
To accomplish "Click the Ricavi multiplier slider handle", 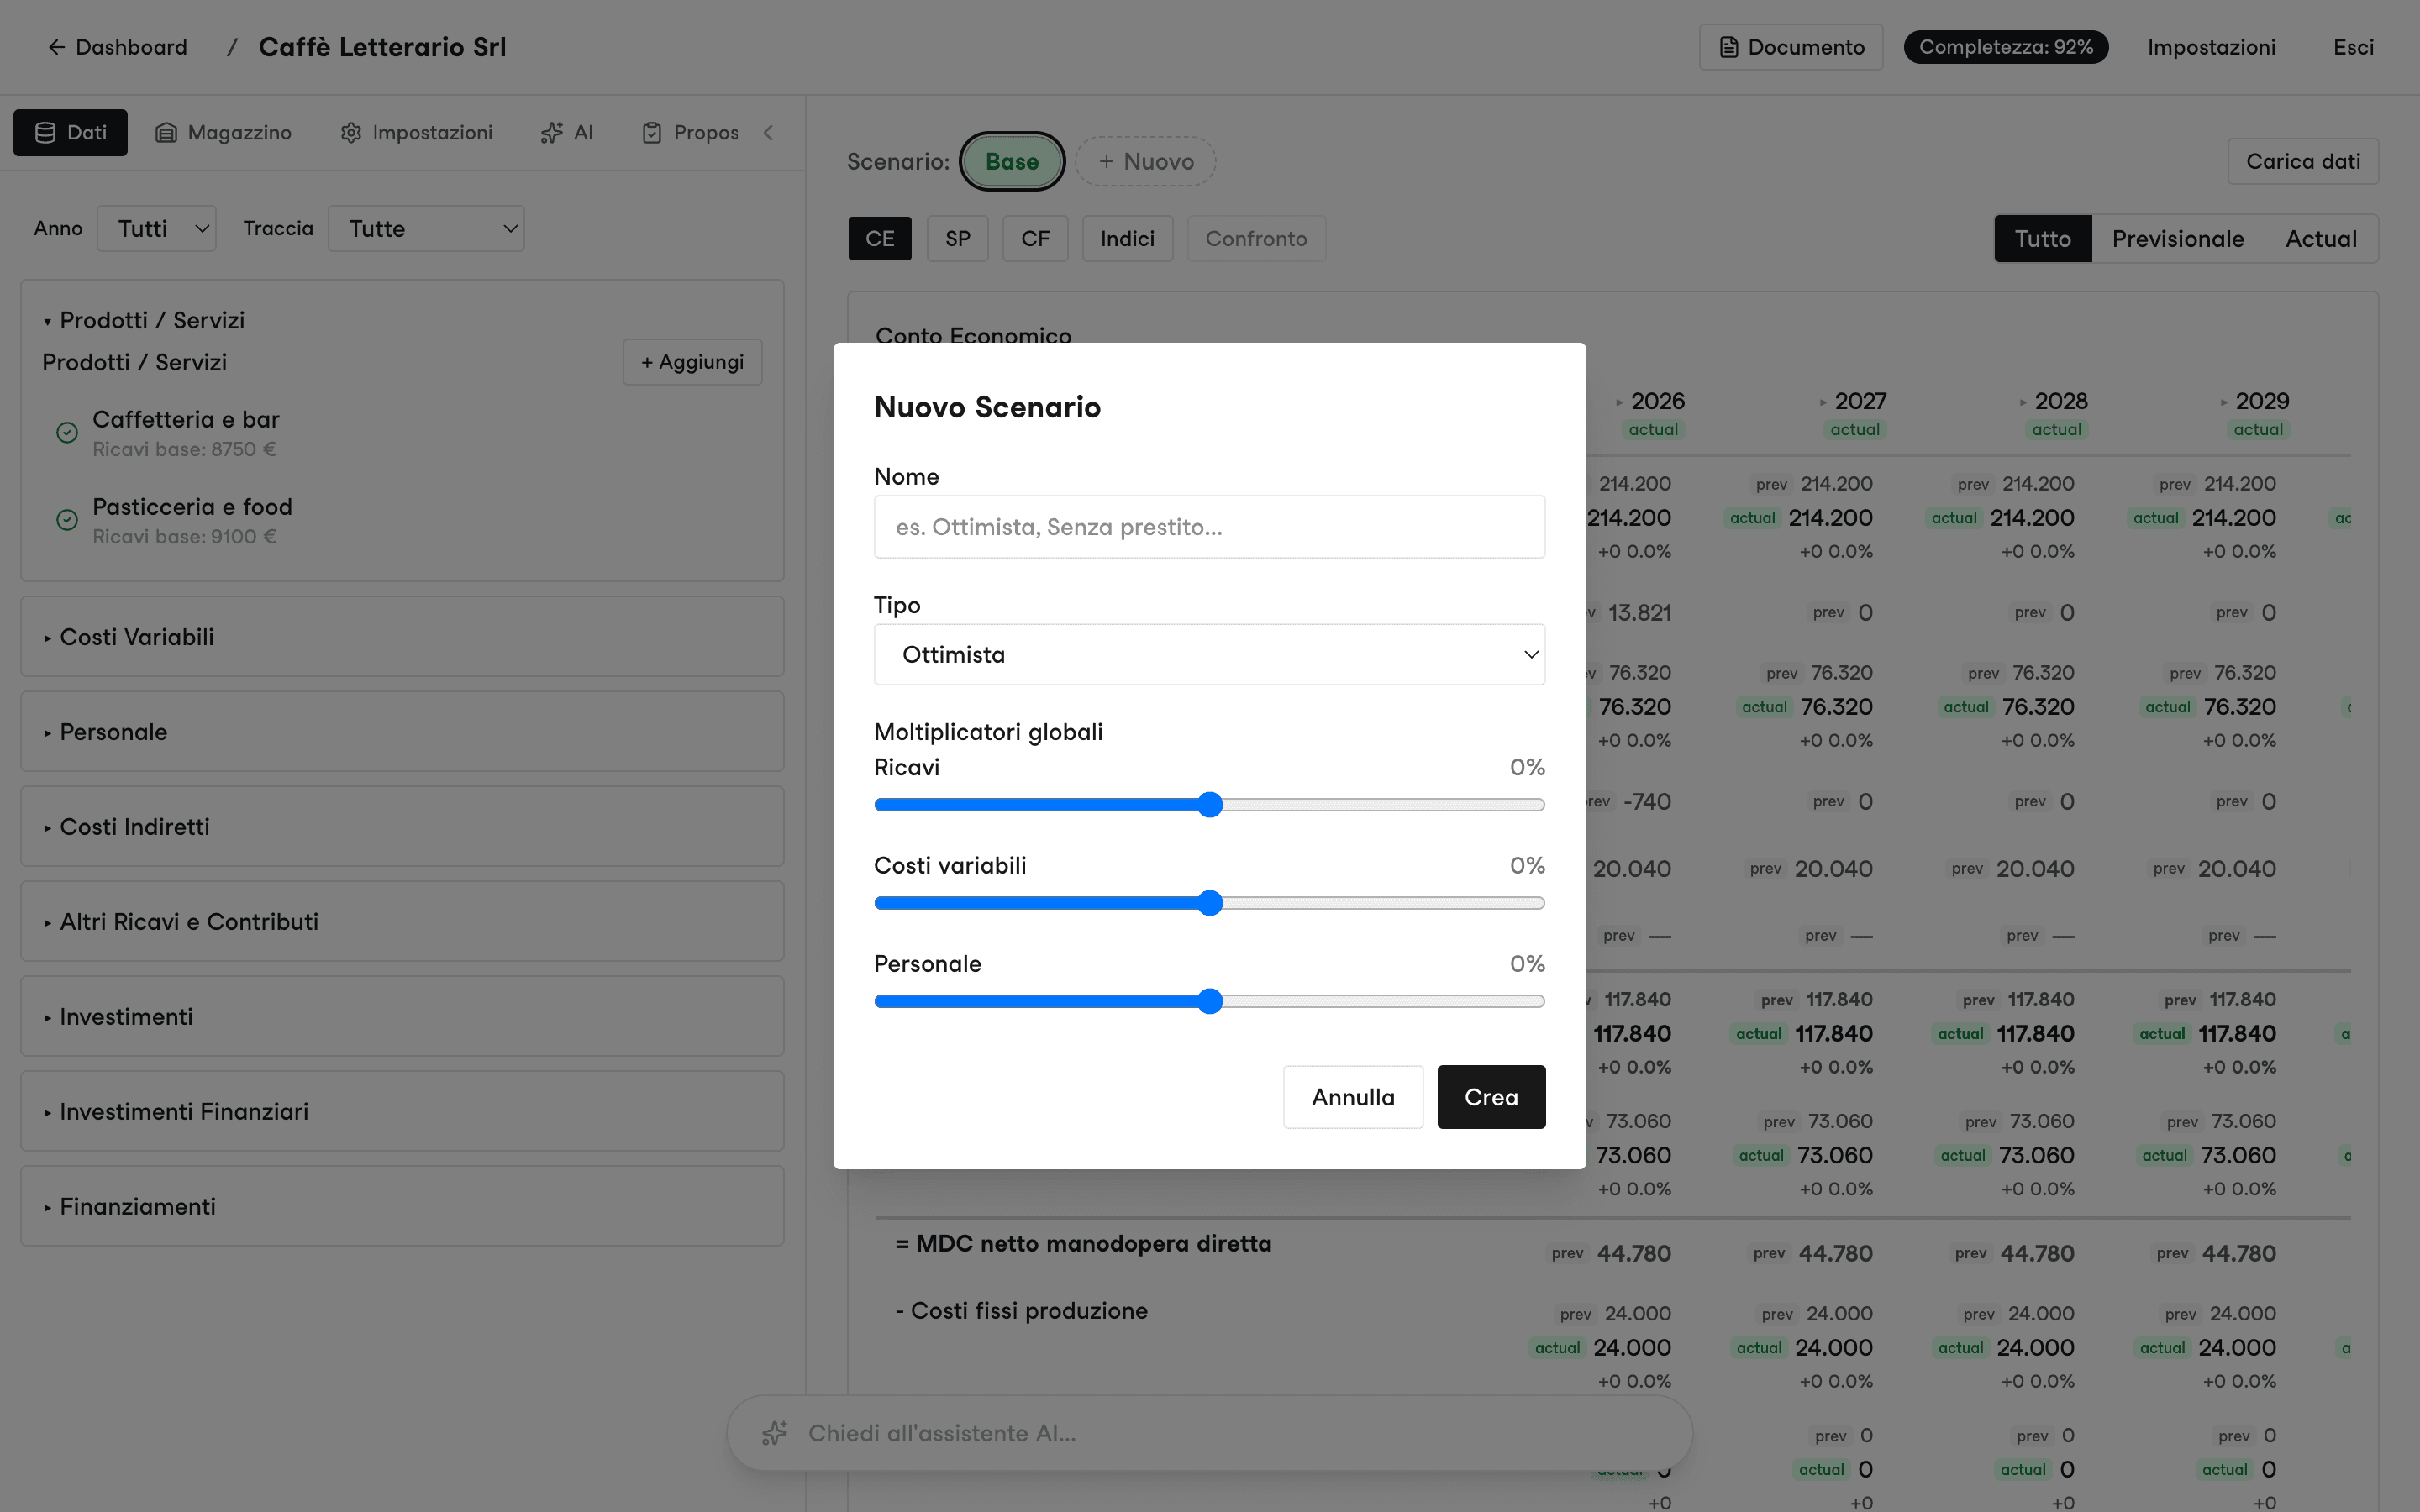I will tap(1210, 805).
